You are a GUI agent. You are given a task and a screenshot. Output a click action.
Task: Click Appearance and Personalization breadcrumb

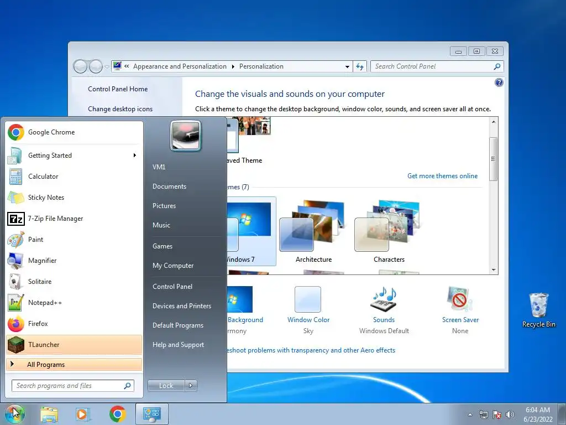pyautogui.click(x=180, y=66)
